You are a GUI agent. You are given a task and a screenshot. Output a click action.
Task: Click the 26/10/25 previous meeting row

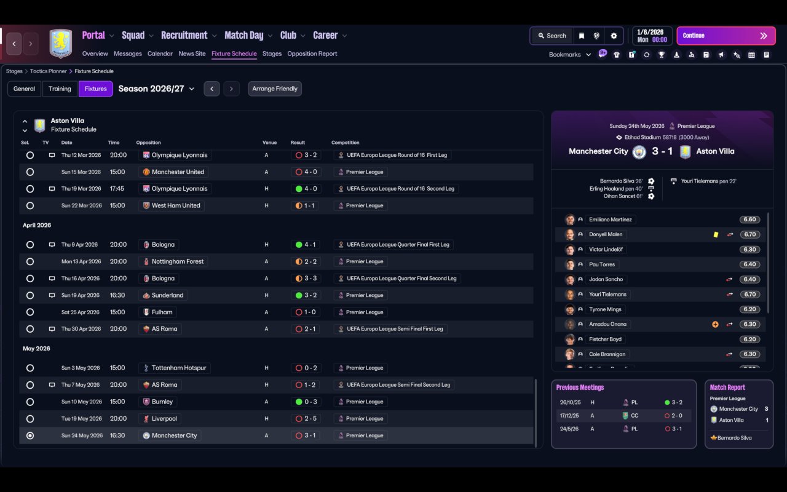[x=623, y=402]
